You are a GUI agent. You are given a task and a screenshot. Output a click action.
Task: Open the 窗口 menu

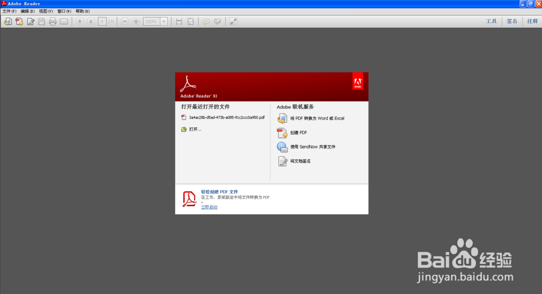(x=64, y=11)
